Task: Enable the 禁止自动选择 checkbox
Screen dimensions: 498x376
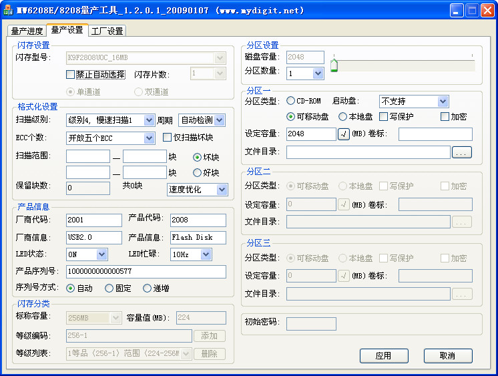Action: tap(71, 74)
